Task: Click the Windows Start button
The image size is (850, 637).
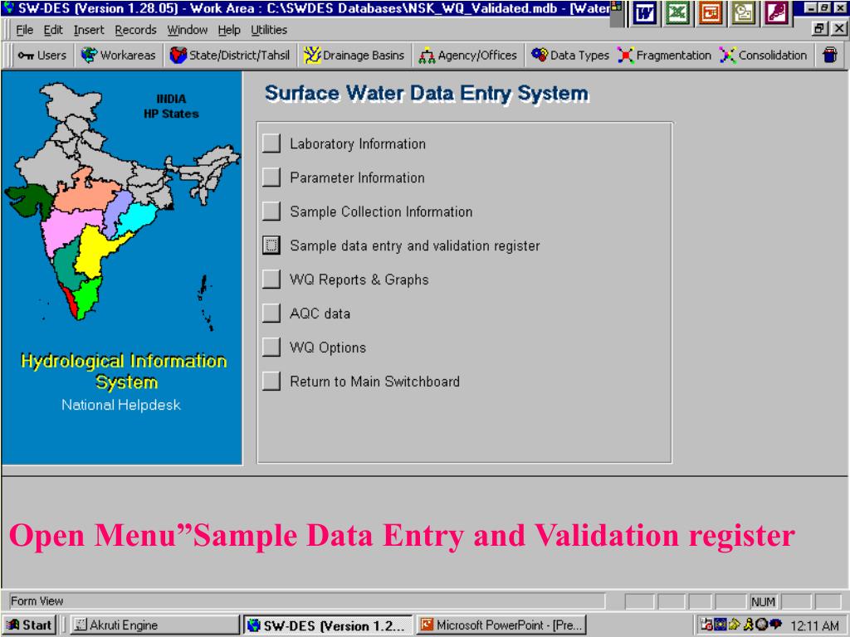Action: point(29,625)
